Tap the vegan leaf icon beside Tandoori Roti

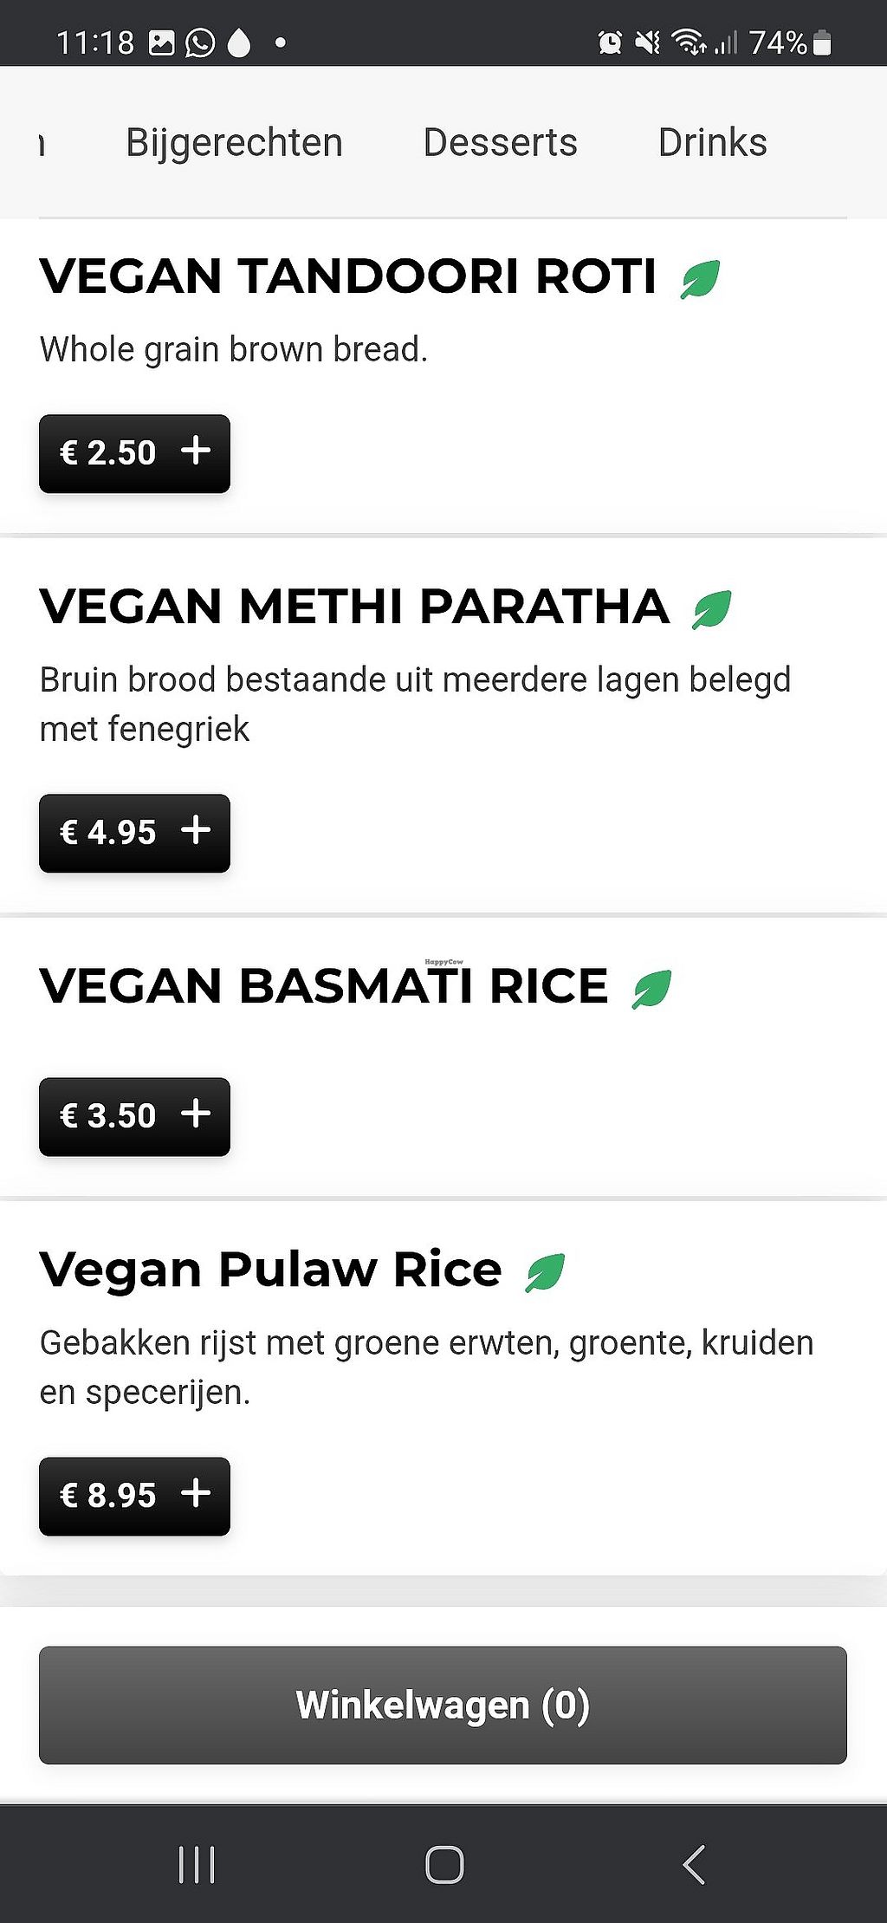tap(700, 279)
